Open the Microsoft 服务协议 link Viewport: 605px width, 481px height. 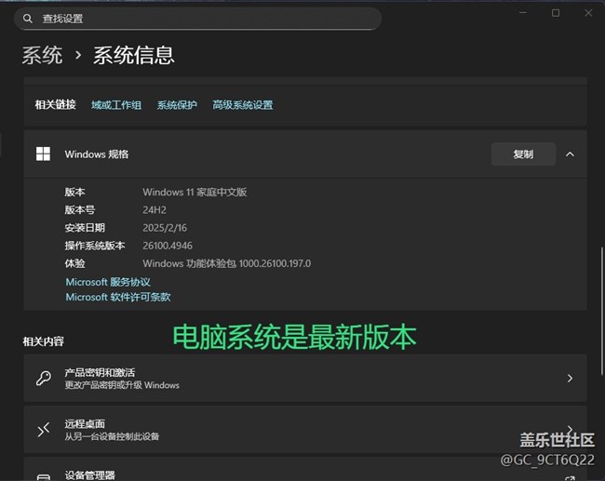(108, 282)
